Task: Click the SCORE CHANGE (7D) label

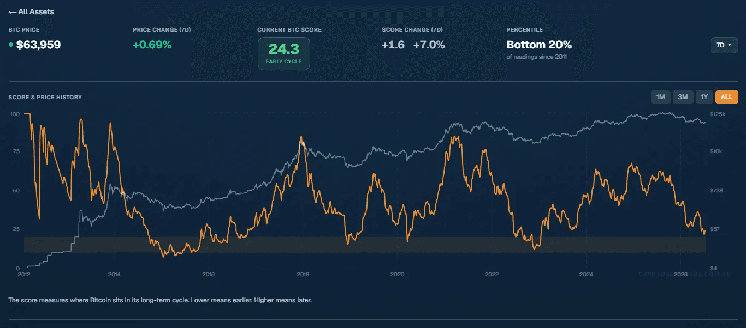Action: click(x=412, y=30)
